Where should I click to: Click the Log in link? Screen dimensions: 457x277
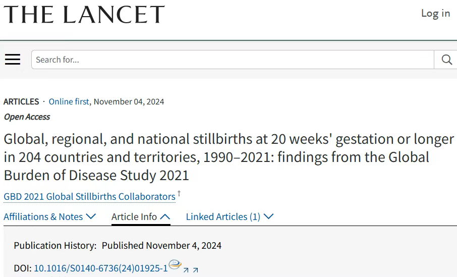tap(435, 14)
